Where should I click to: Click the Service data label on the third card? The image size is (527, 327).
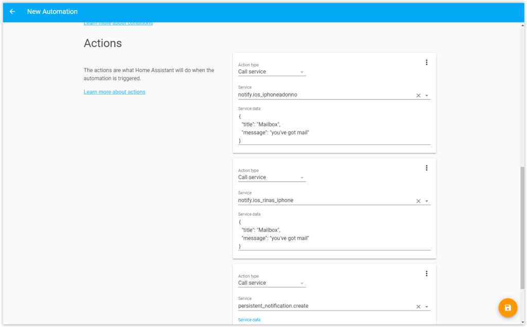click(249, 319)
